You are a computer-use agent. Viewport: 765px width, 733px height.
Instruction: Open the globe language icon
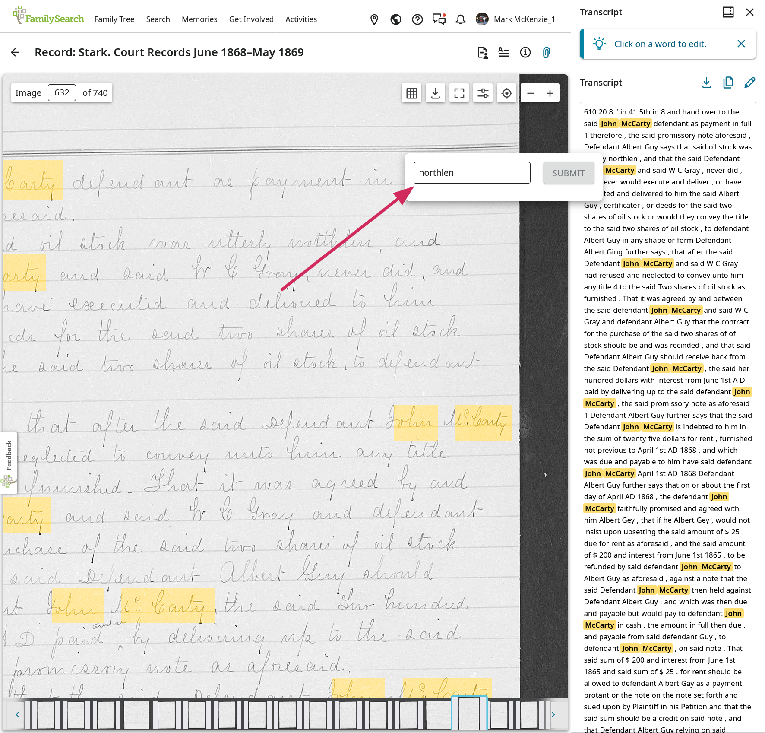pos(396,19)
